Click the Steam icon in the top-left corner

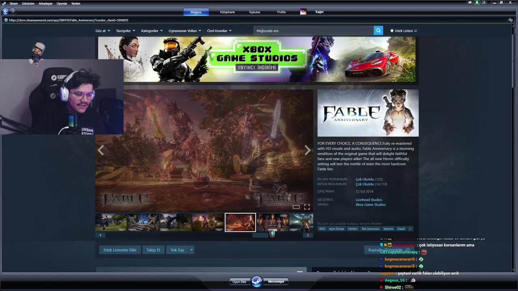pyautogui.click(x=4, y=3)
